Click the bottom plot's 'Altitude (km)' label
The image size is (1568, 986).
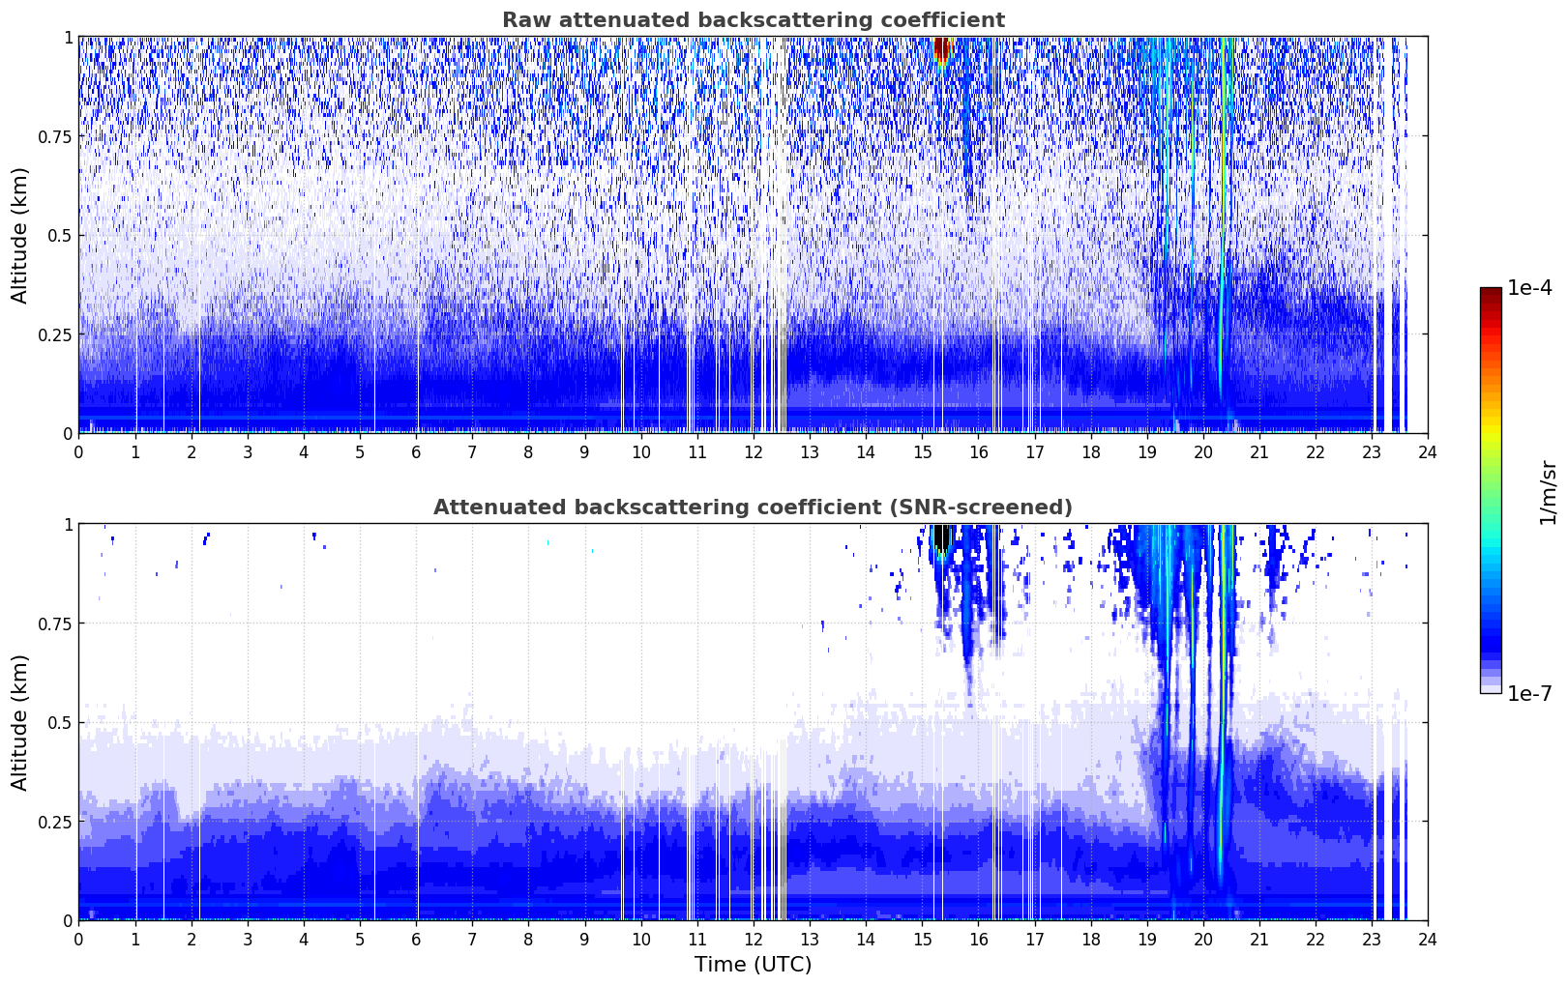(x=20, y=722)
